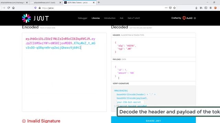The height and width of the screenshot is (123, 220).
Task: Click the decoded payload JSON editor
Action: click(x=153, y=71)
